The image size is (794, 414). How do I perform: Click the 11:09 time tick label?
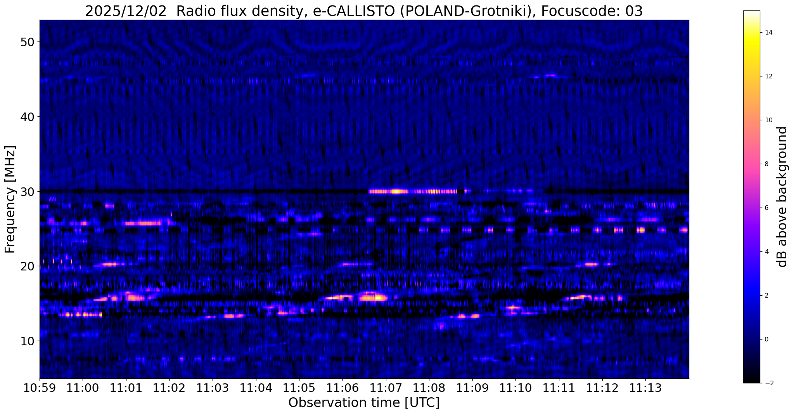472,388
